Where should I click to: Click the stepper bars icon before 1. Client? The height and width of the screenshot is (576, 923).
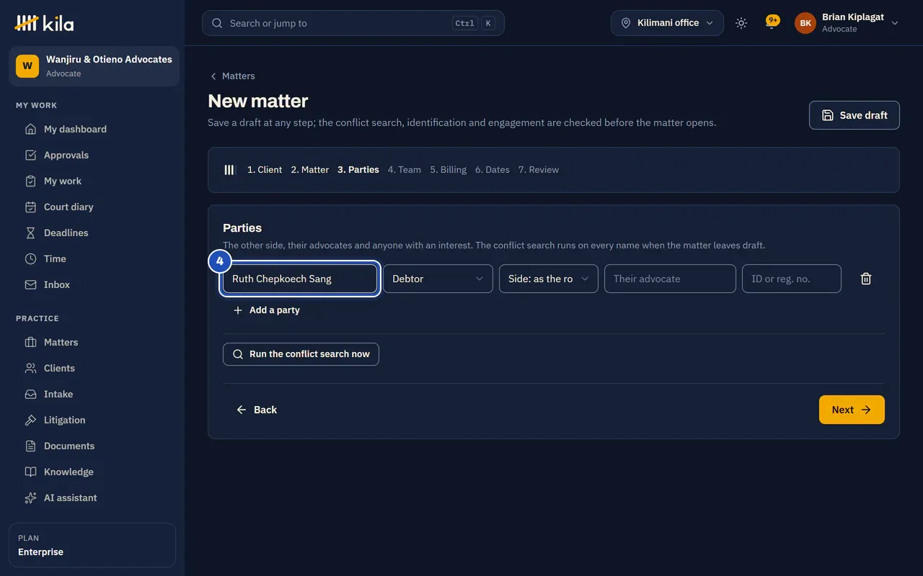pyautogui.click(x=229, y=170)
